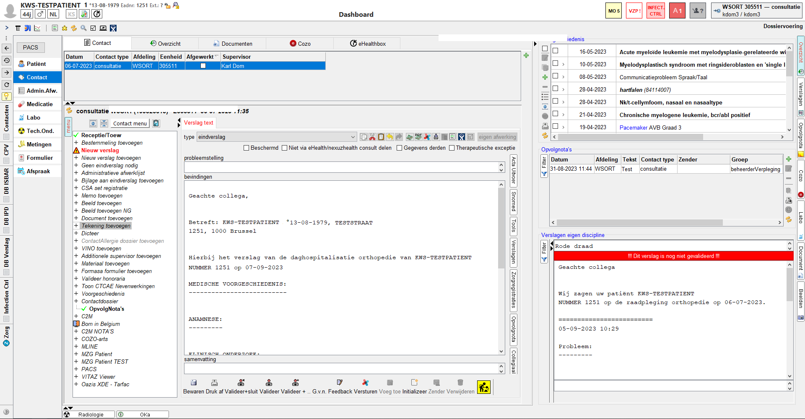Click the screen share laptop icon
The width and height of the screenshot is (805, 419).
(x=103, y=28)
